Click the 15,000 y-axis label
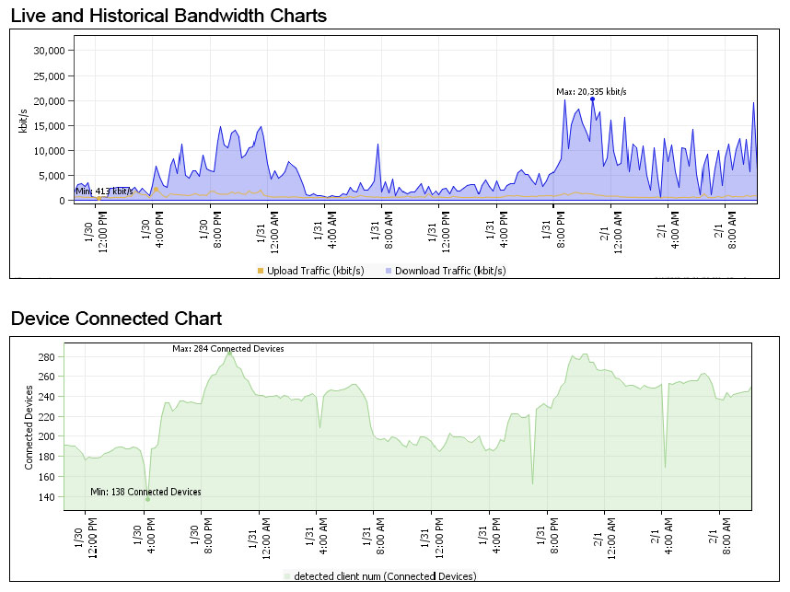The height and width of the screenshot is (592, 790). click(x=50, y=126)
